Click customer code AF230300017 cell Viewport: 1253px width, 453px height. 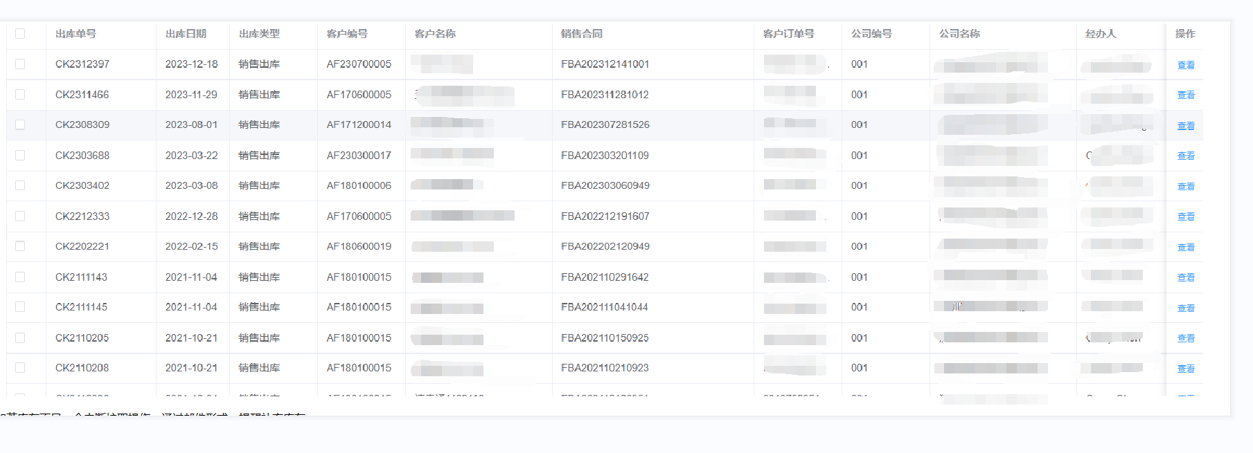click(359, 155)
